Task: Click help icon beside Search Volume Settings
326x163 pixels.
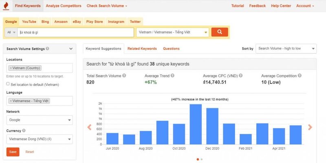Action: click(x=48, y=48)
